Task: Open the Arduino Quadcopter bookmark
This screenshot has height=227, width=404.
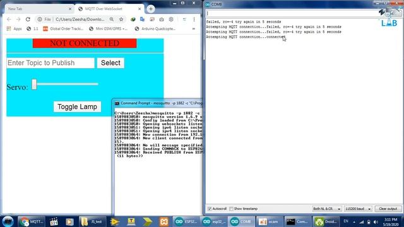Action: tap(155, 28)
